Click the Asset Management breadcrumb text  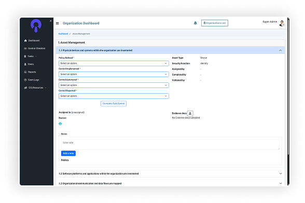click(x=81, y=34)
